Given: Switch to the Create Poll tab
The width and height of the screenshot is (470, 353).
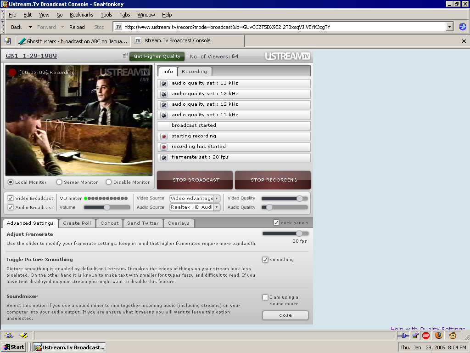Looking at the screenshot, I should [77, 223].
